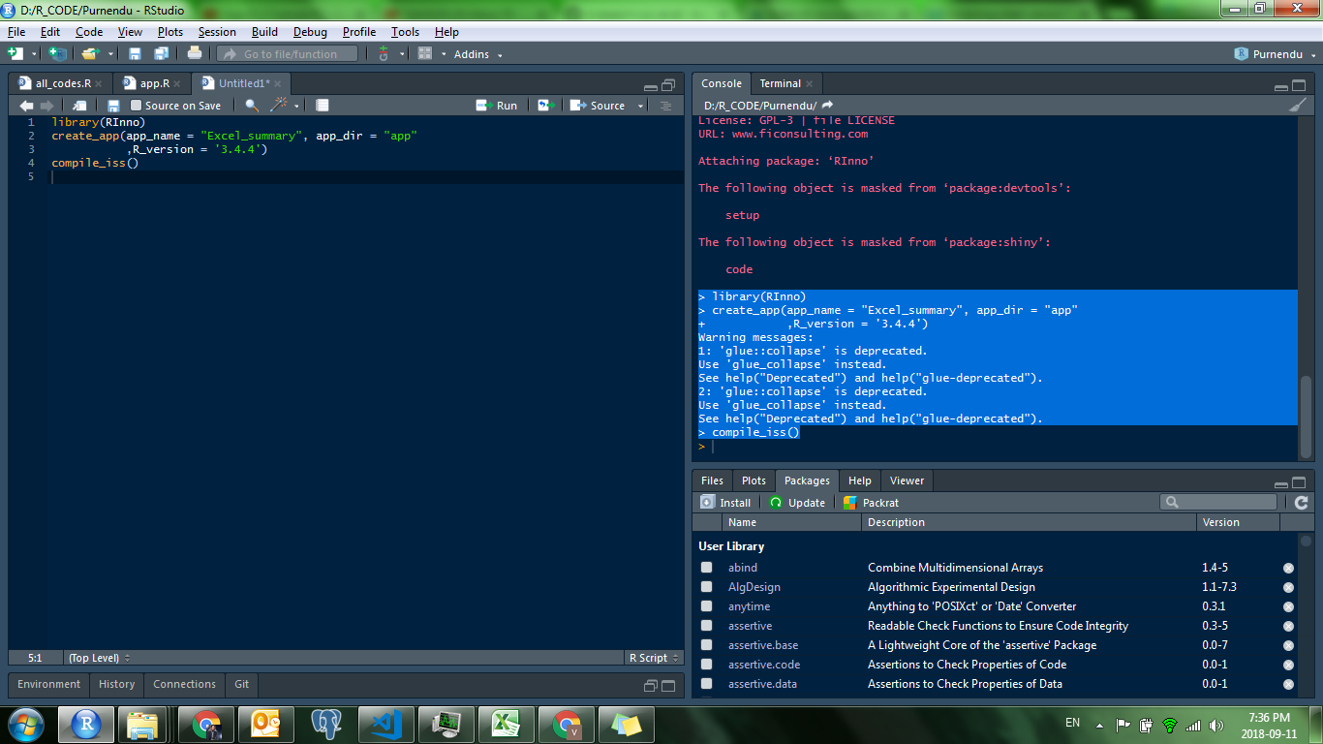Screen dimensions: 1323x744
Task: Open the Session menu
Action: coord(217,32)
